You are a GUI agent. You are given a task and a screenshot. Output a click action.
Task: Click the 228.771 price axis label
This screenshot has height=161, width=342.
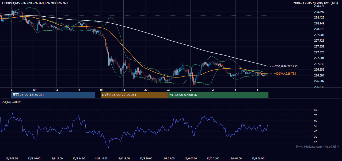coord(319,6)
